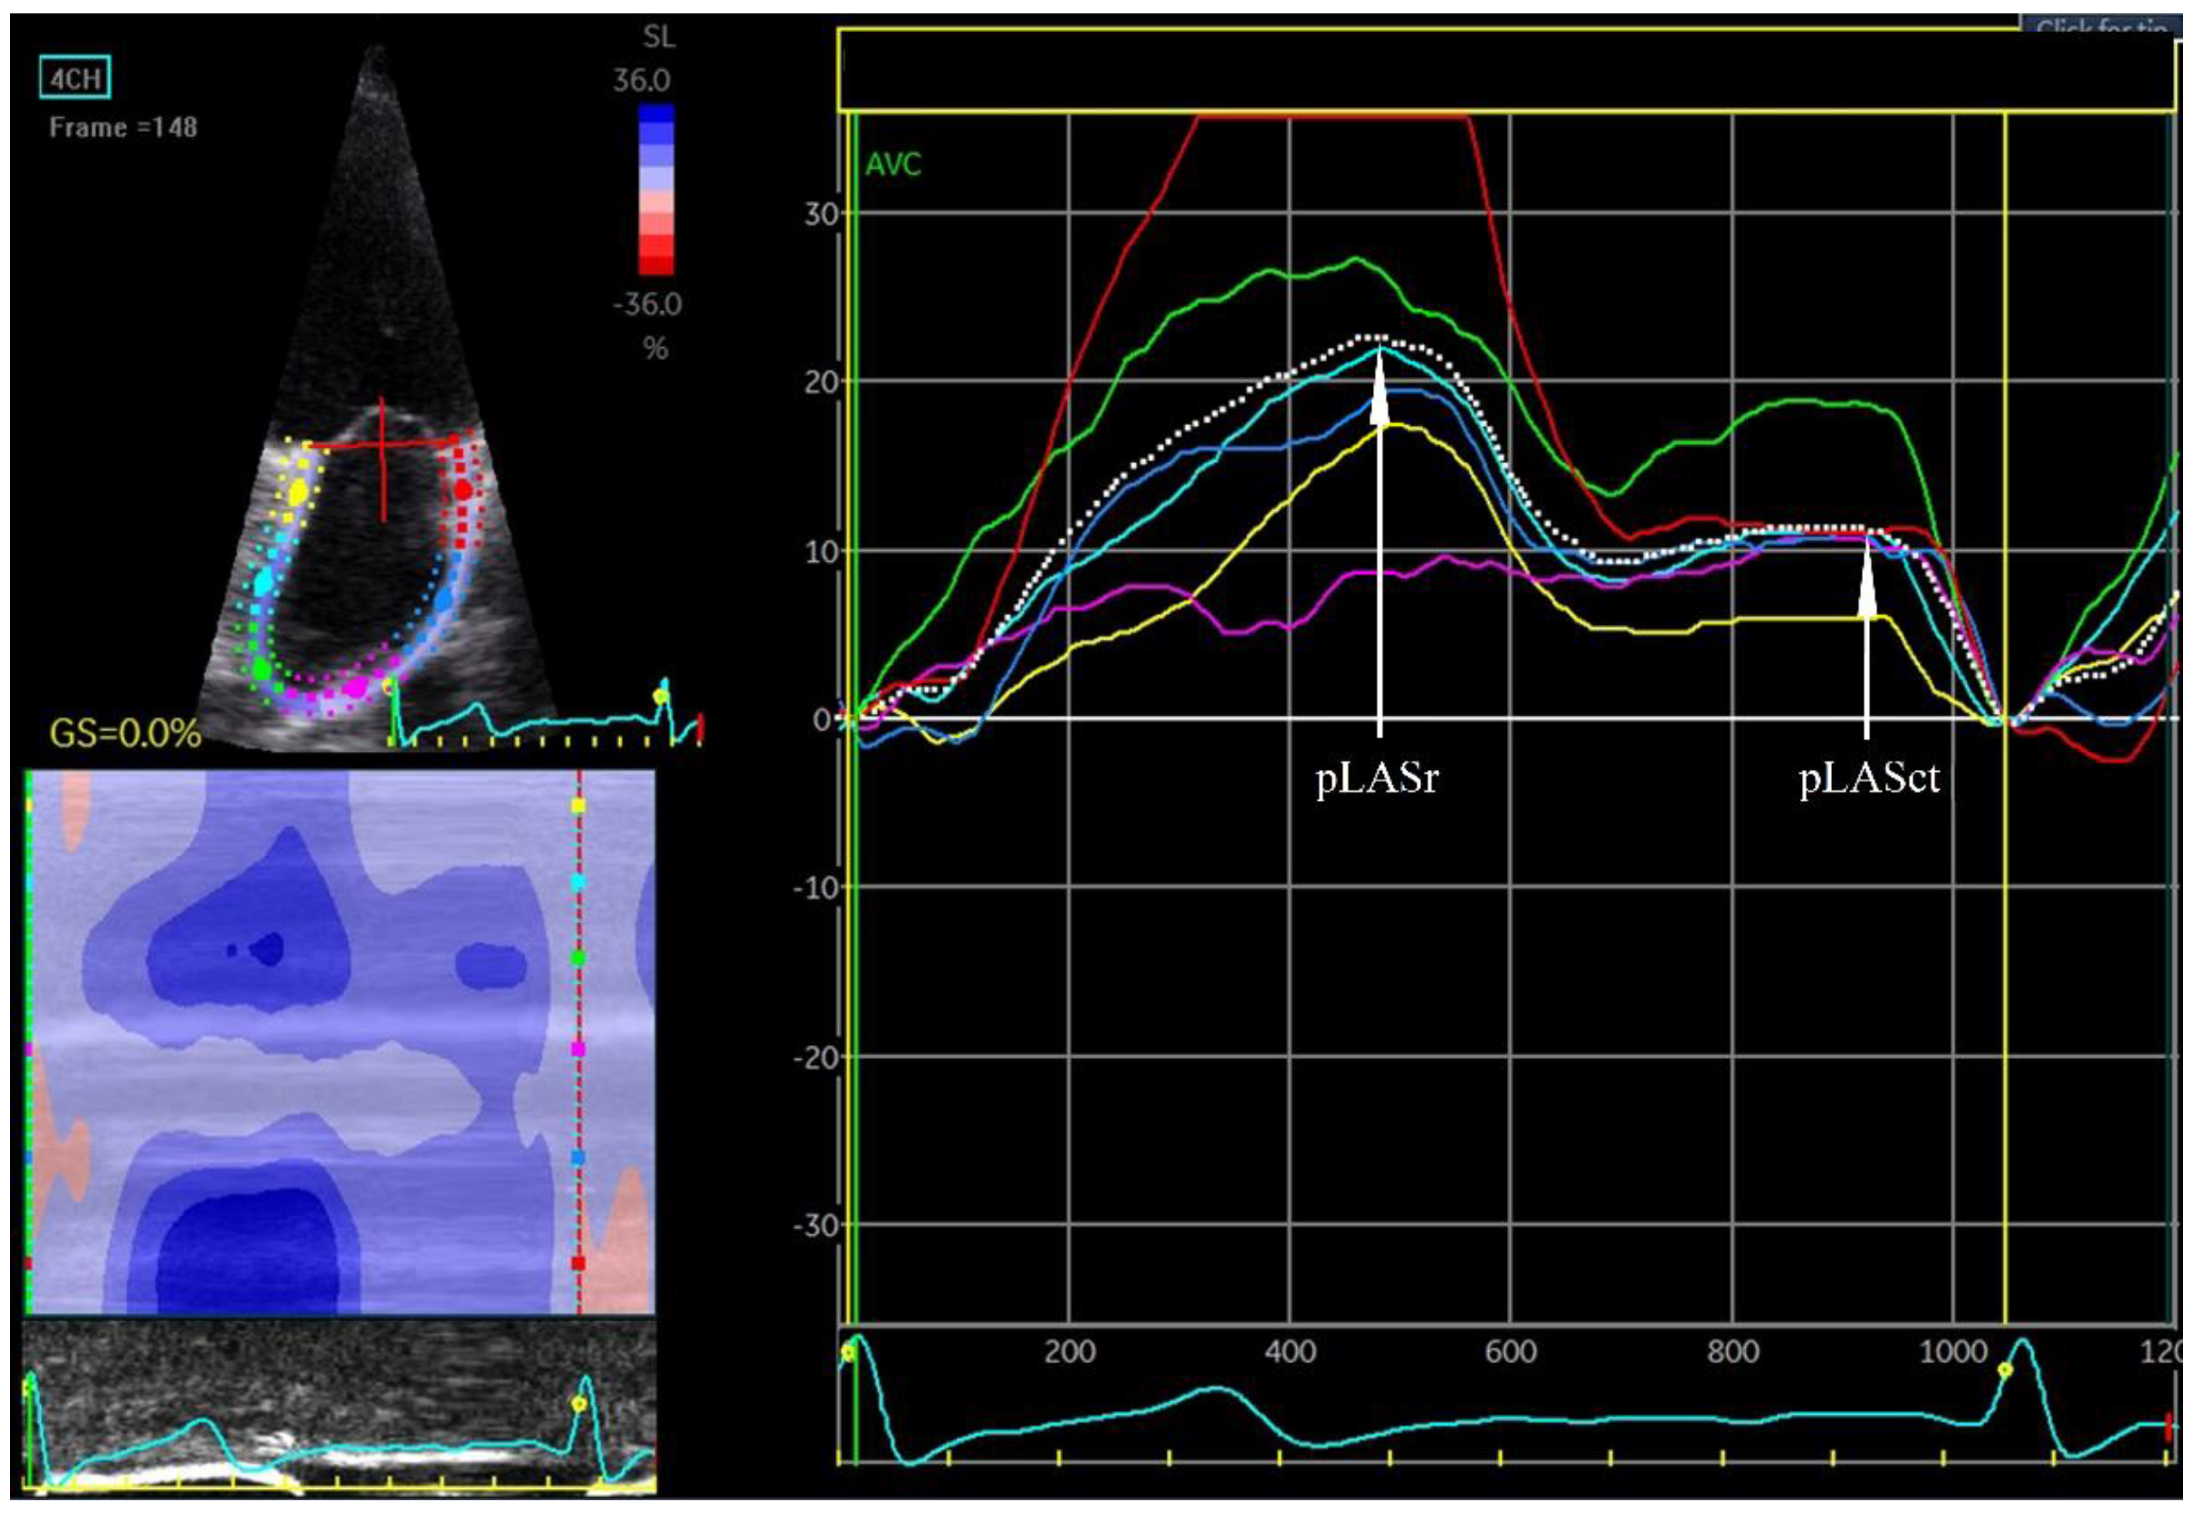Click red square marker on strain color map
The width and height of the screenshot is (2199, 1519).
point(578,1263)
